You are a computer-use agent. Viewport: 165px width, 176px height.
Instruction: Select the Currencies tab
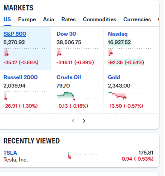pyautogui.click(x=137, y=19)
